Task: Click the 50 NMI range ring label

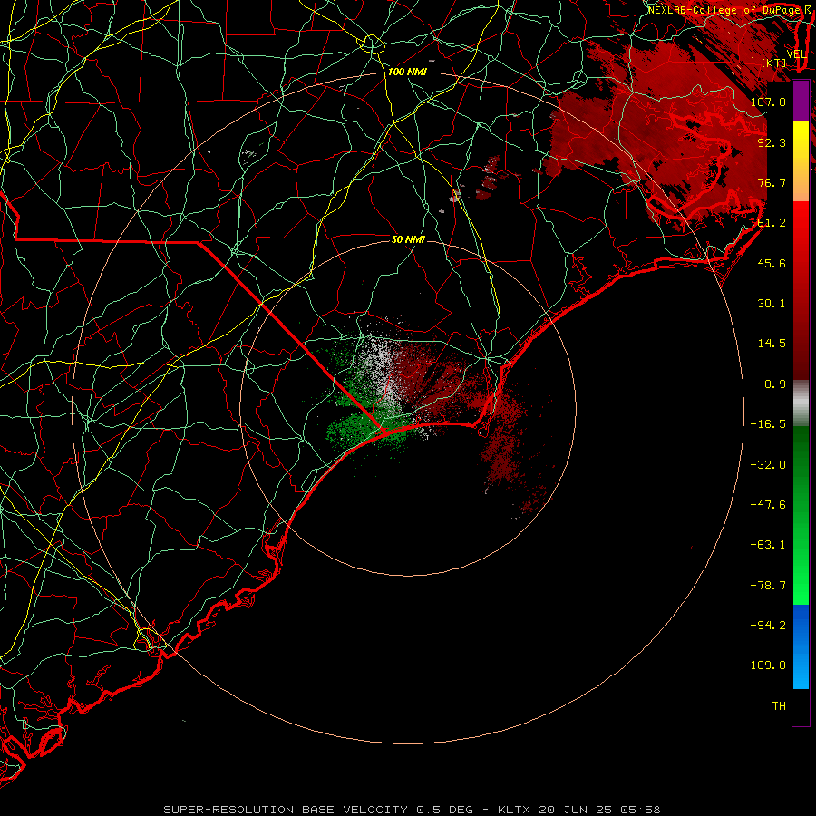Action: tap(408, 239)
